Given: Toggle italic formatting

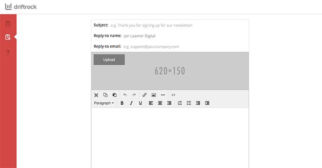Looking at the screenshot, I should pos(131,103).
